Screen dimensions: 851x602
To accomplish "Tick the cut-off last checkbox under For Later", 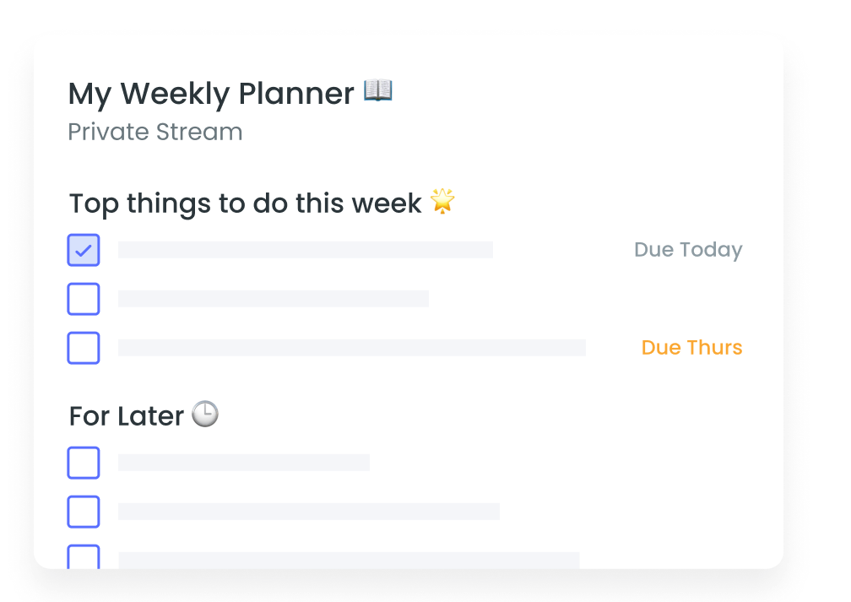I will click(x=84, y=556).
